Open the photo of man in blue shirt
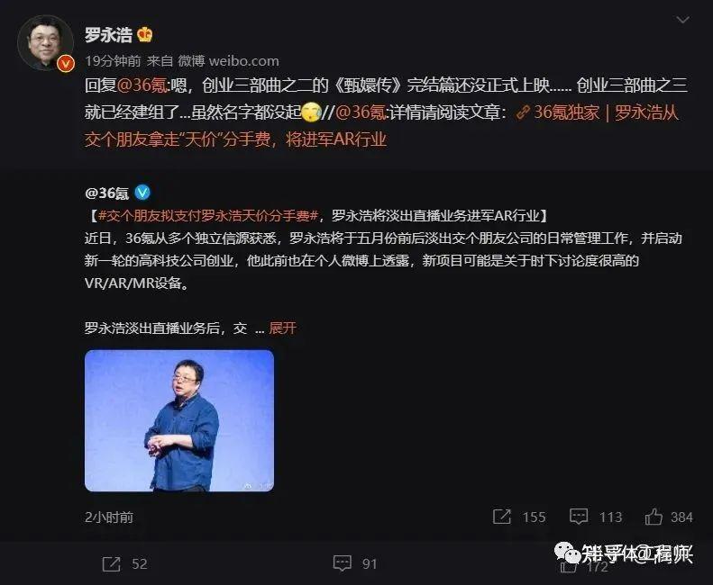Screen dimensions: 713x585 pos(179,420)
